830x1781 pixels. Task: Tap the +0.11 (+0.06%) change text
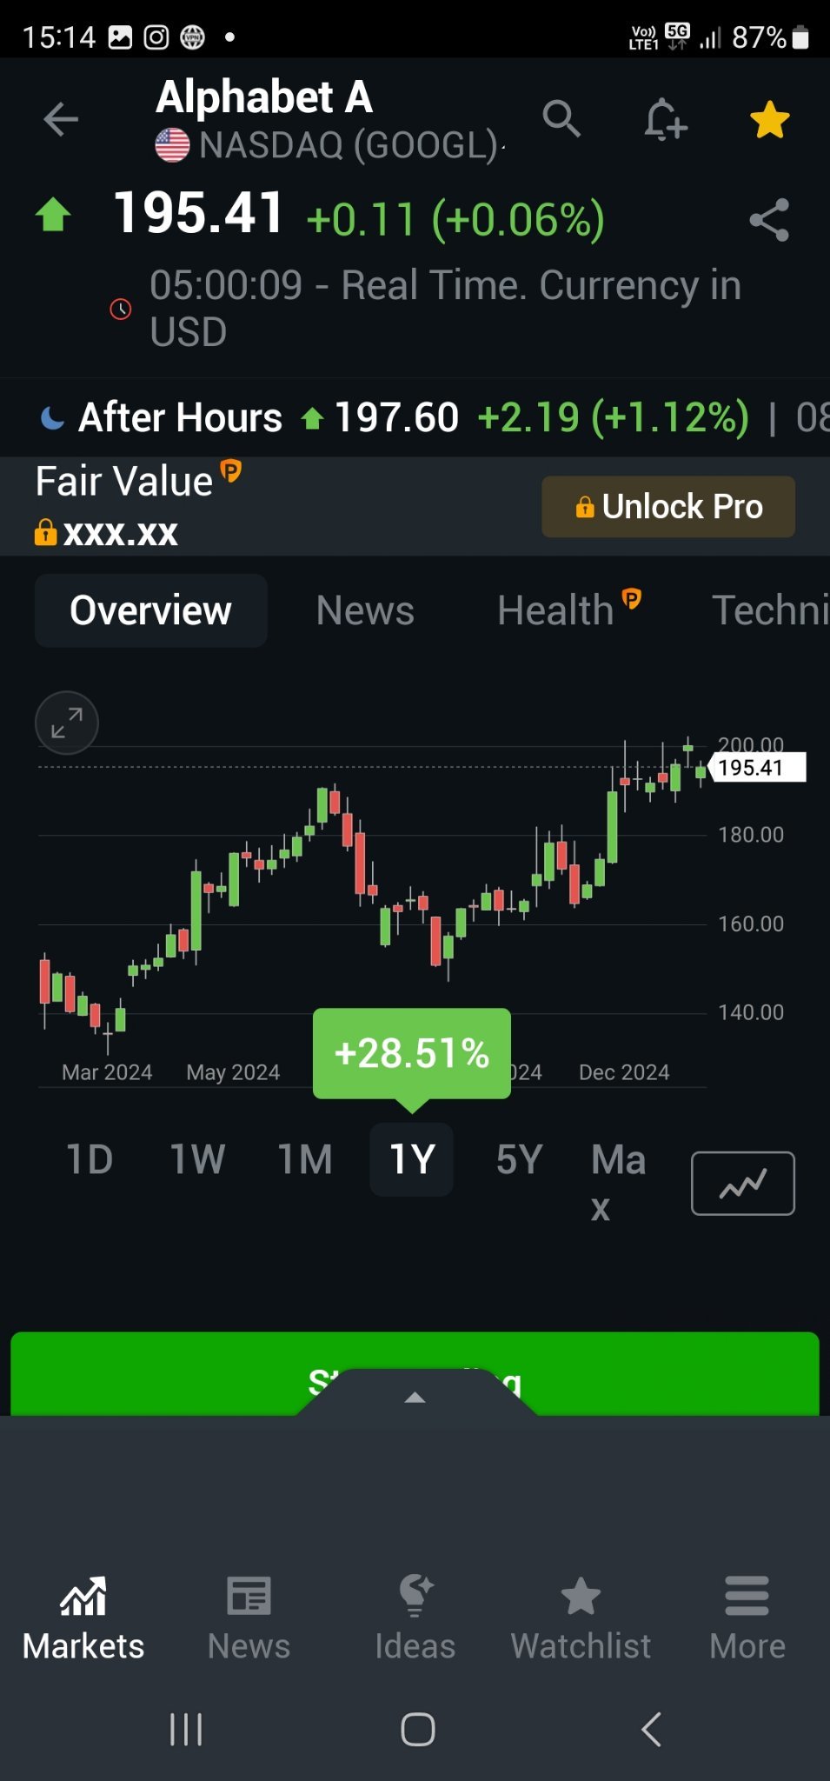point(455,219)
